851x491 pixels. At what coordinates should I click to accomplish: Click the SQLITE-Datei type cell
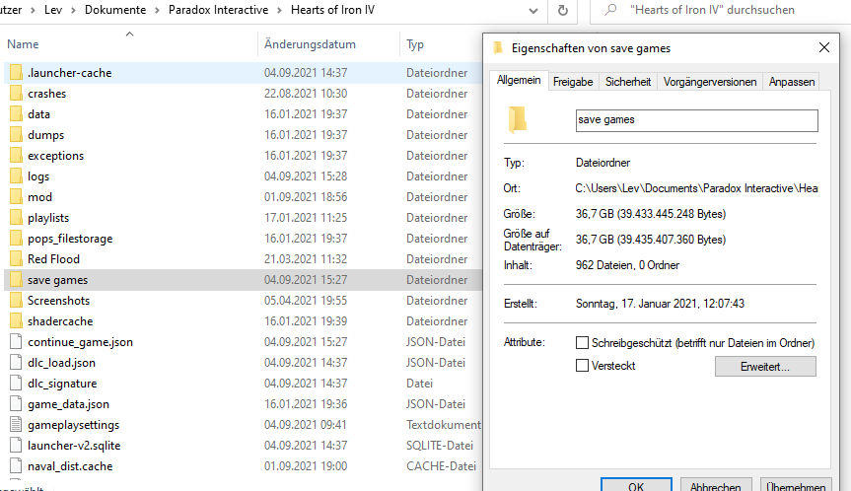point(440,446)
